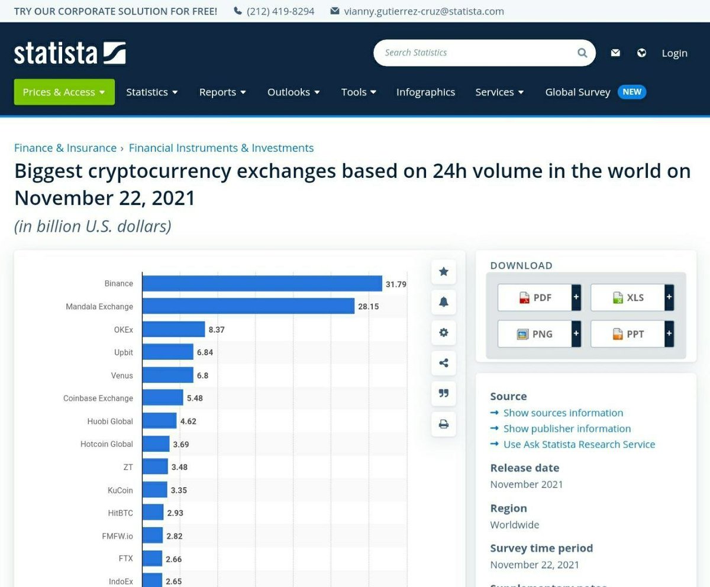710x587 pixels.
Task: Open citation quote icon
Action: point(444,393)
